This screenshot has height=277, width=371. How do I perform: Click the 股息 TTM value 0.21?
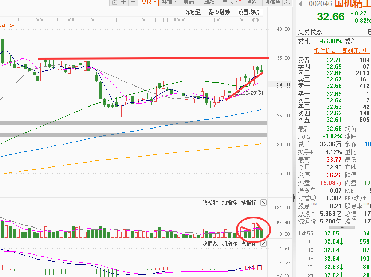point(336,206)
